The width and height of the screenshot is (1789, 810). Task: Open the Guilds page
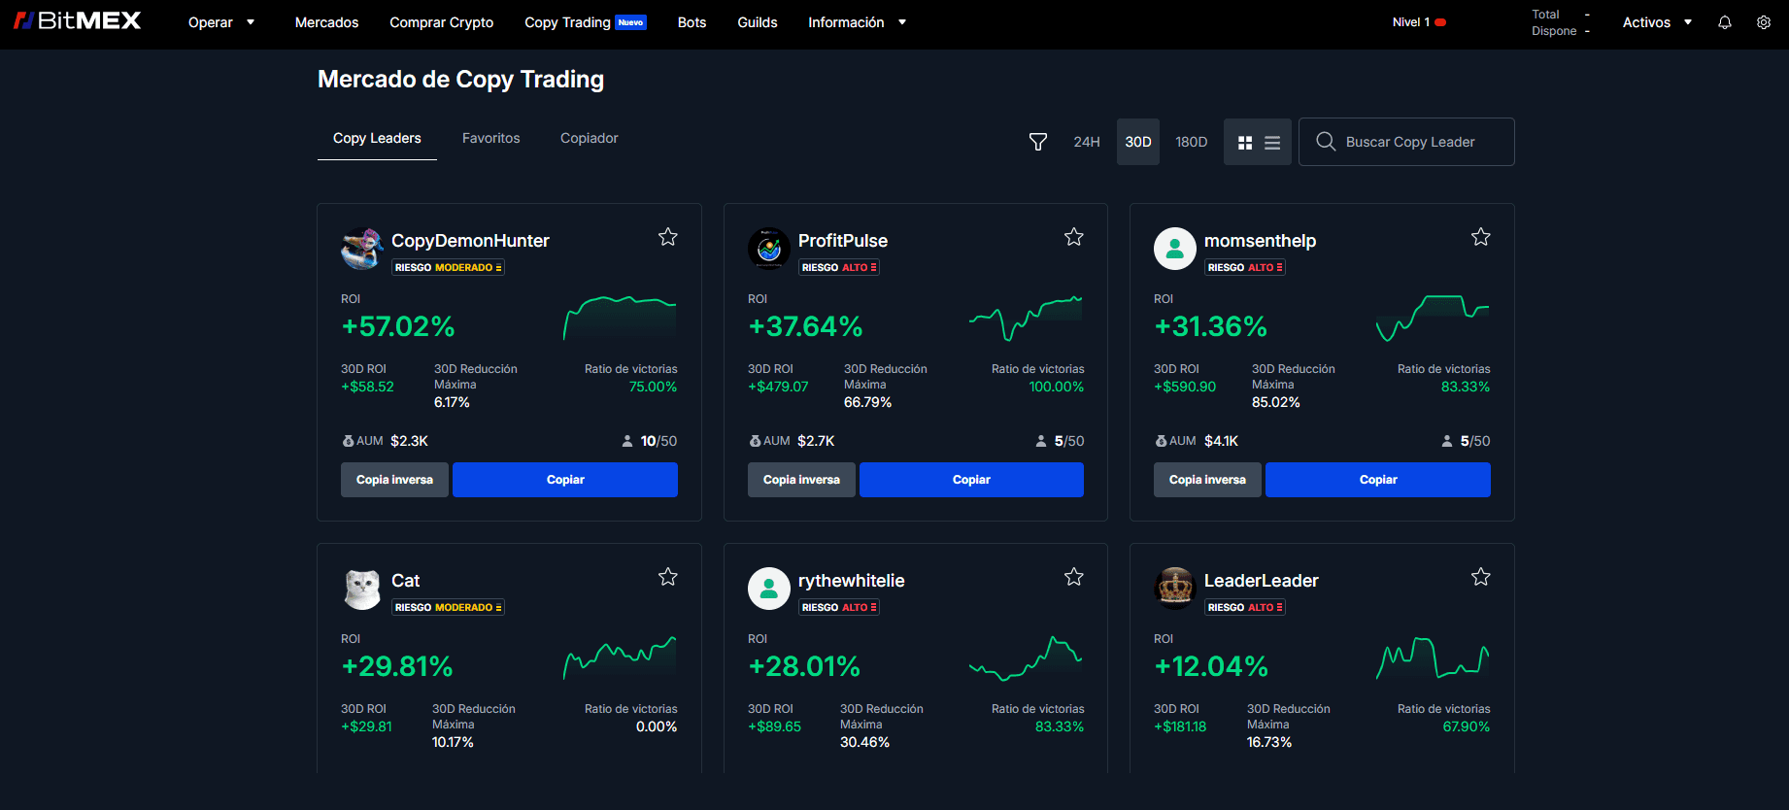tap(758, 22)
